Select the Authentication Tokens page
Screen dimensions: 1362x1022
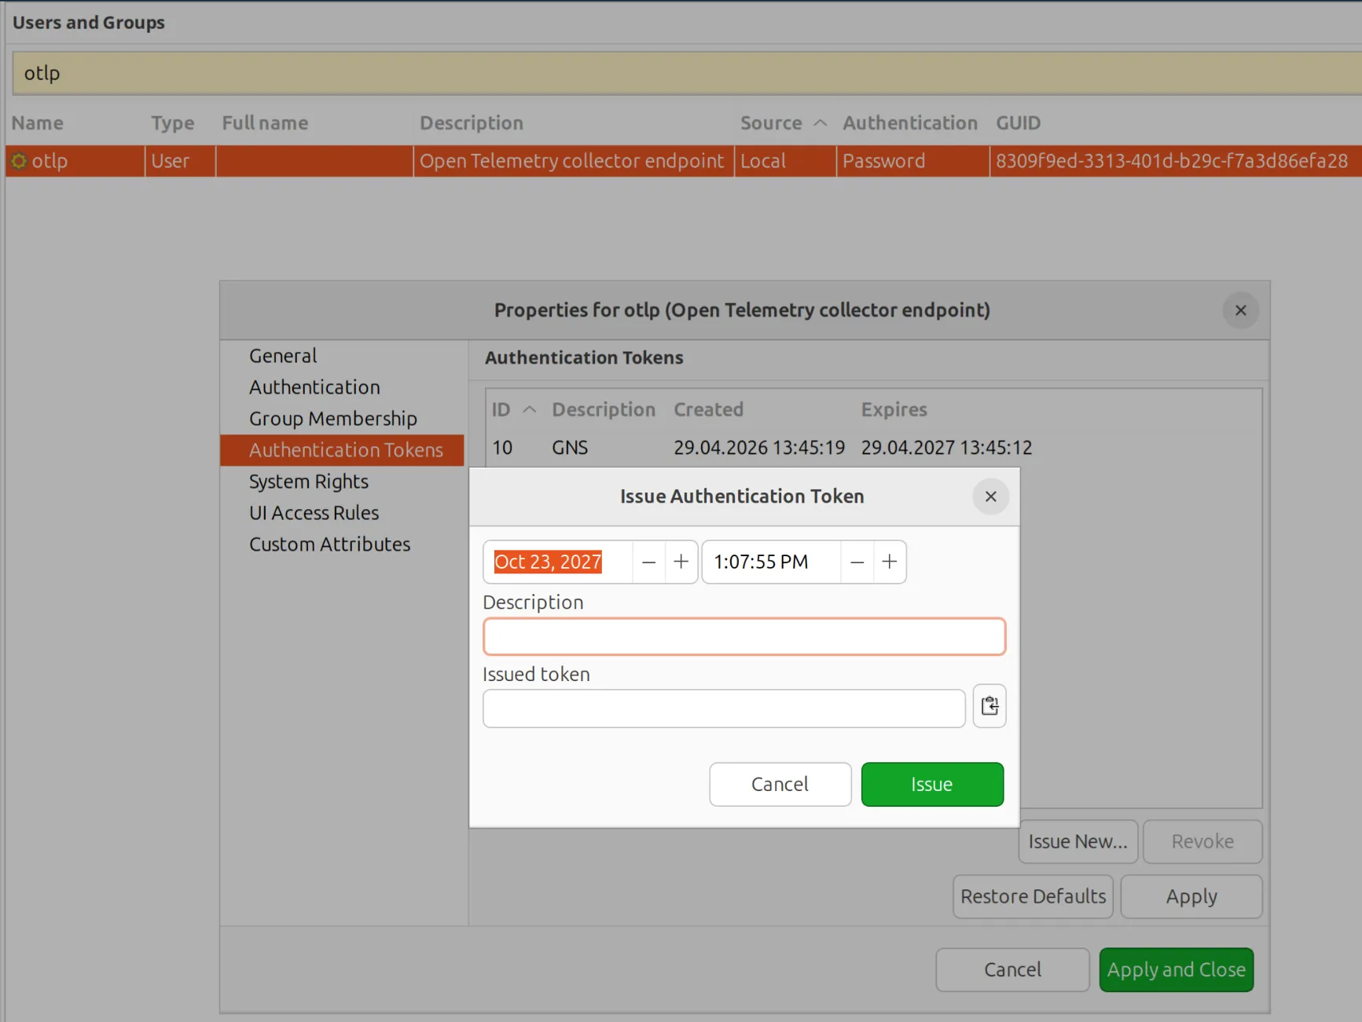(343, 450)
